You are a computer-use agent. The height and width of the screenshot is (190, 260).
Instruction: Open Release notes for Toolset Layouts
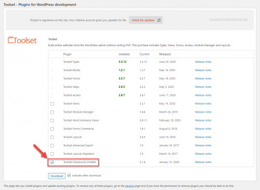coord(203,137)
